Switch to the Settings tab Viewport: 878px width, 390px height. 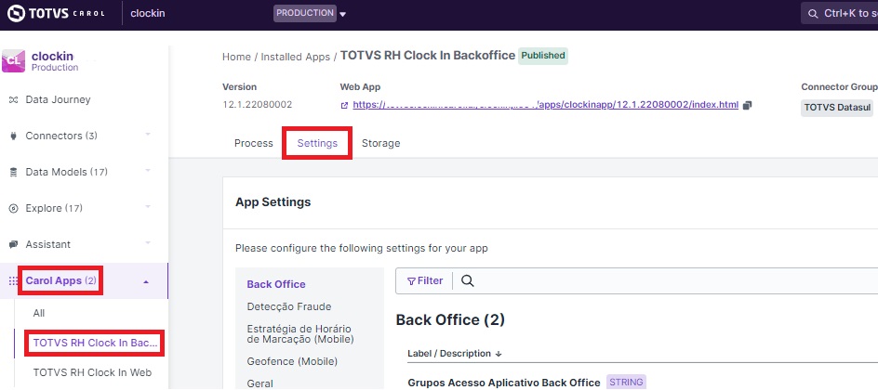click(x=317, y=143)
